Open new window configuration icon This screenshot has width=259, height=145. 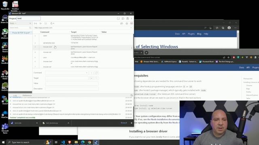click(96, 72)
